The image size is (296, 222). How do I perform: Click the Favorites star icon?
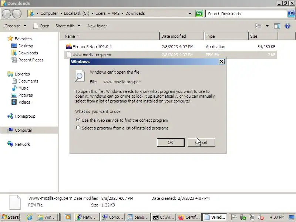pyautogui.click(x=10, y=39)
